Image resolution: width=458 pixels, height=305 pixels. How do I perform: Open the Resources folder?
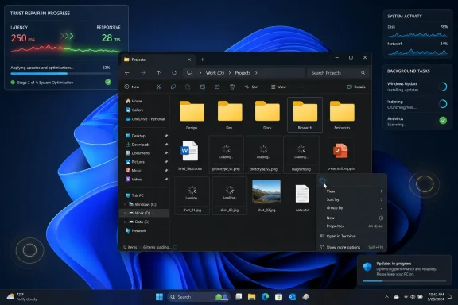pos(342,114)
